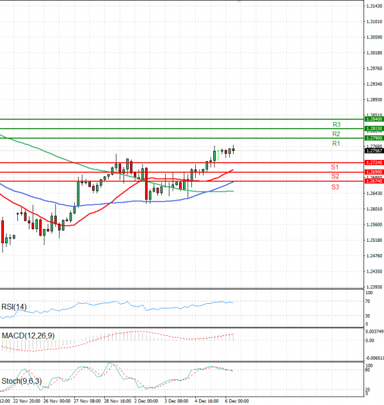
Task: Select the S3 support label
Action: [335, 186]
